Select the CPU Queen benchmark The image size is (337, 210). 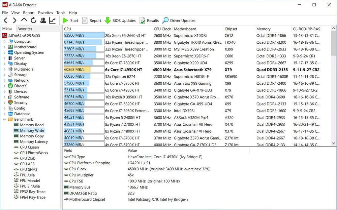coord(26,147)
